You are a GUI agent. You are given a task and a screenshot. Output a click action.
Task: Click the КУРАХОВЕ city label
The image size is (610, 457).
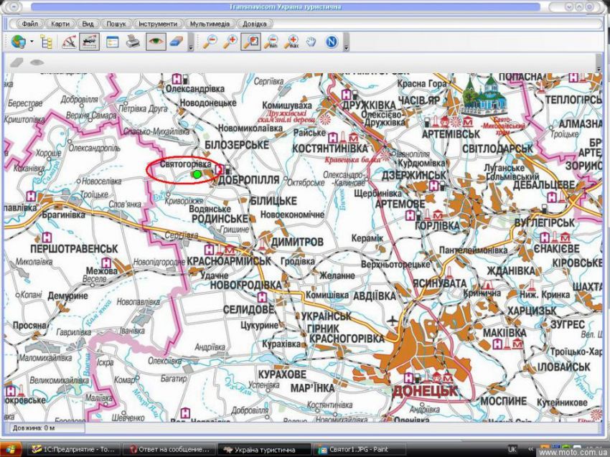pos(283,374)
